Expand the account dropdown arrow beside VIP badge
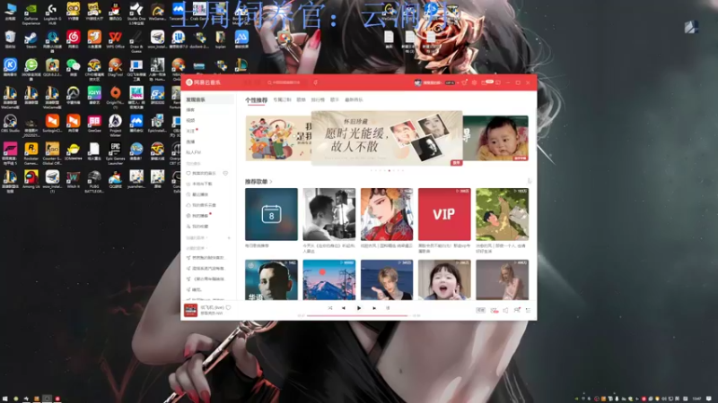 458,82
